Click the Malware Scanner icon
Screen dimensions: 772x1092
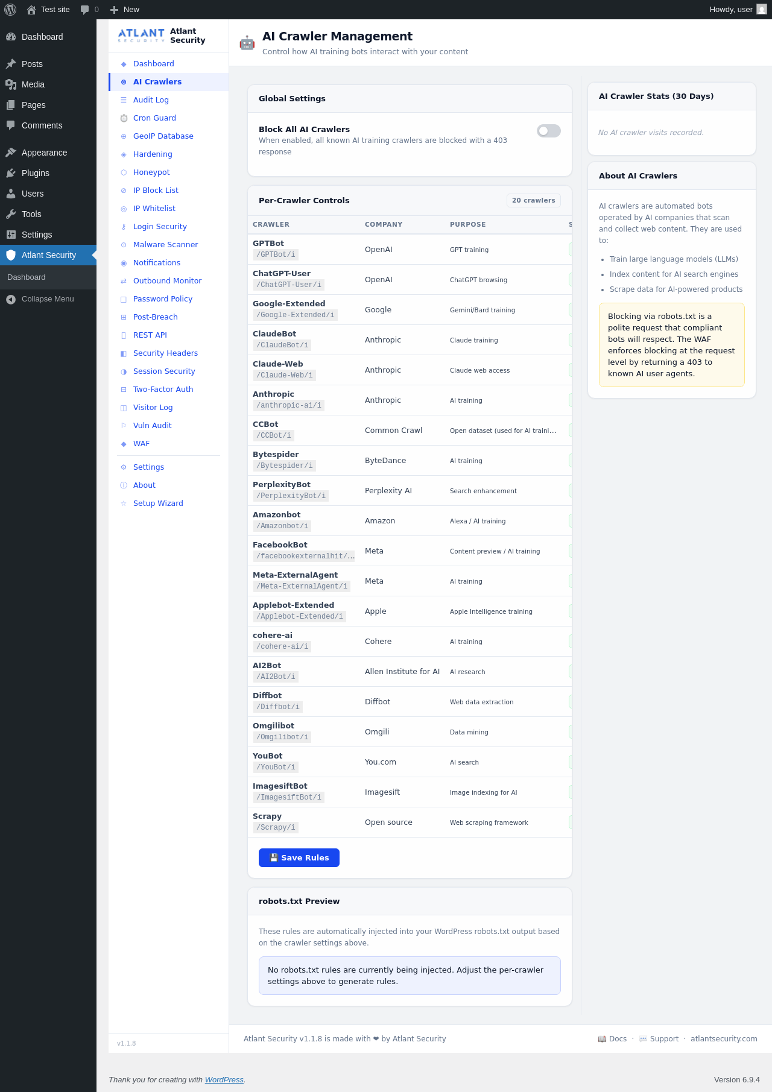[x=124, y=245]
